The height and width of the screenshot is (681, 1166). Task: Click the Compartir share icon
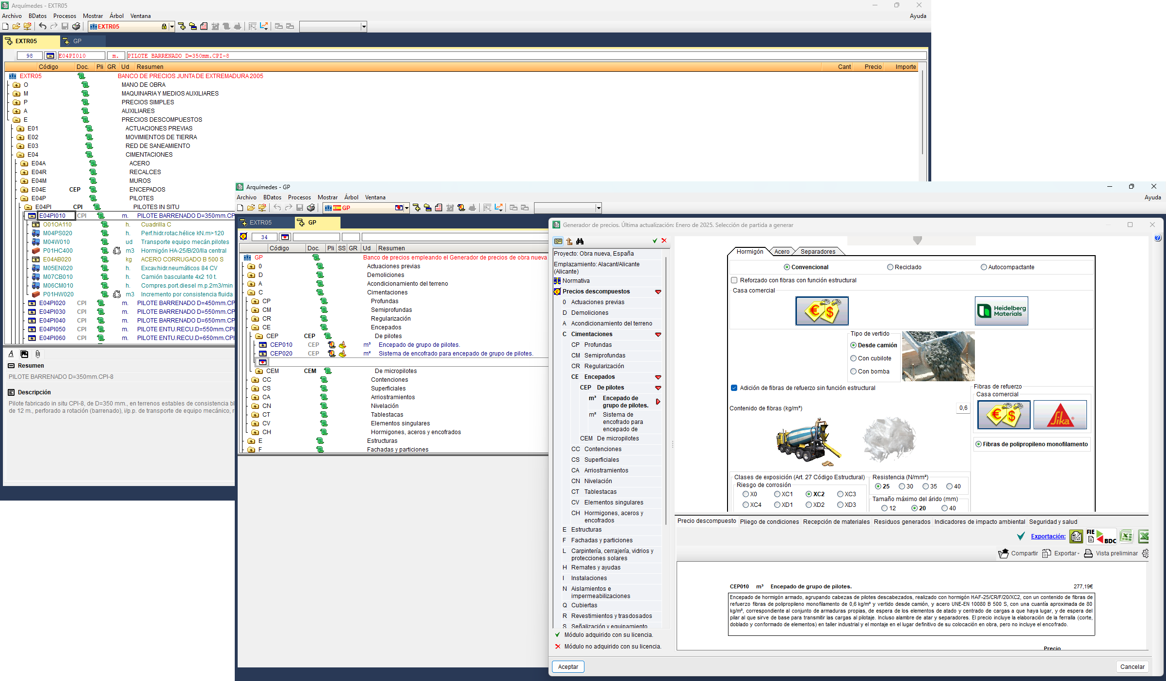pyautogui.click(x=1003, y=553)
